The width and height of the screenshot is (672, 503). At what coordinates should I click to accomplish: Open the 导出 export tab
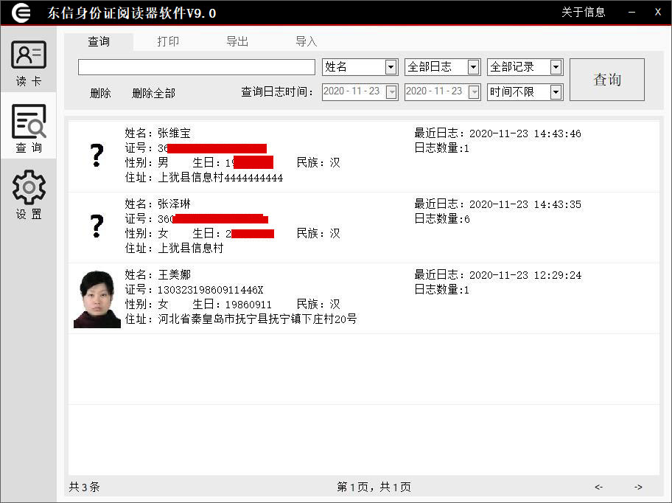point(237,41)
